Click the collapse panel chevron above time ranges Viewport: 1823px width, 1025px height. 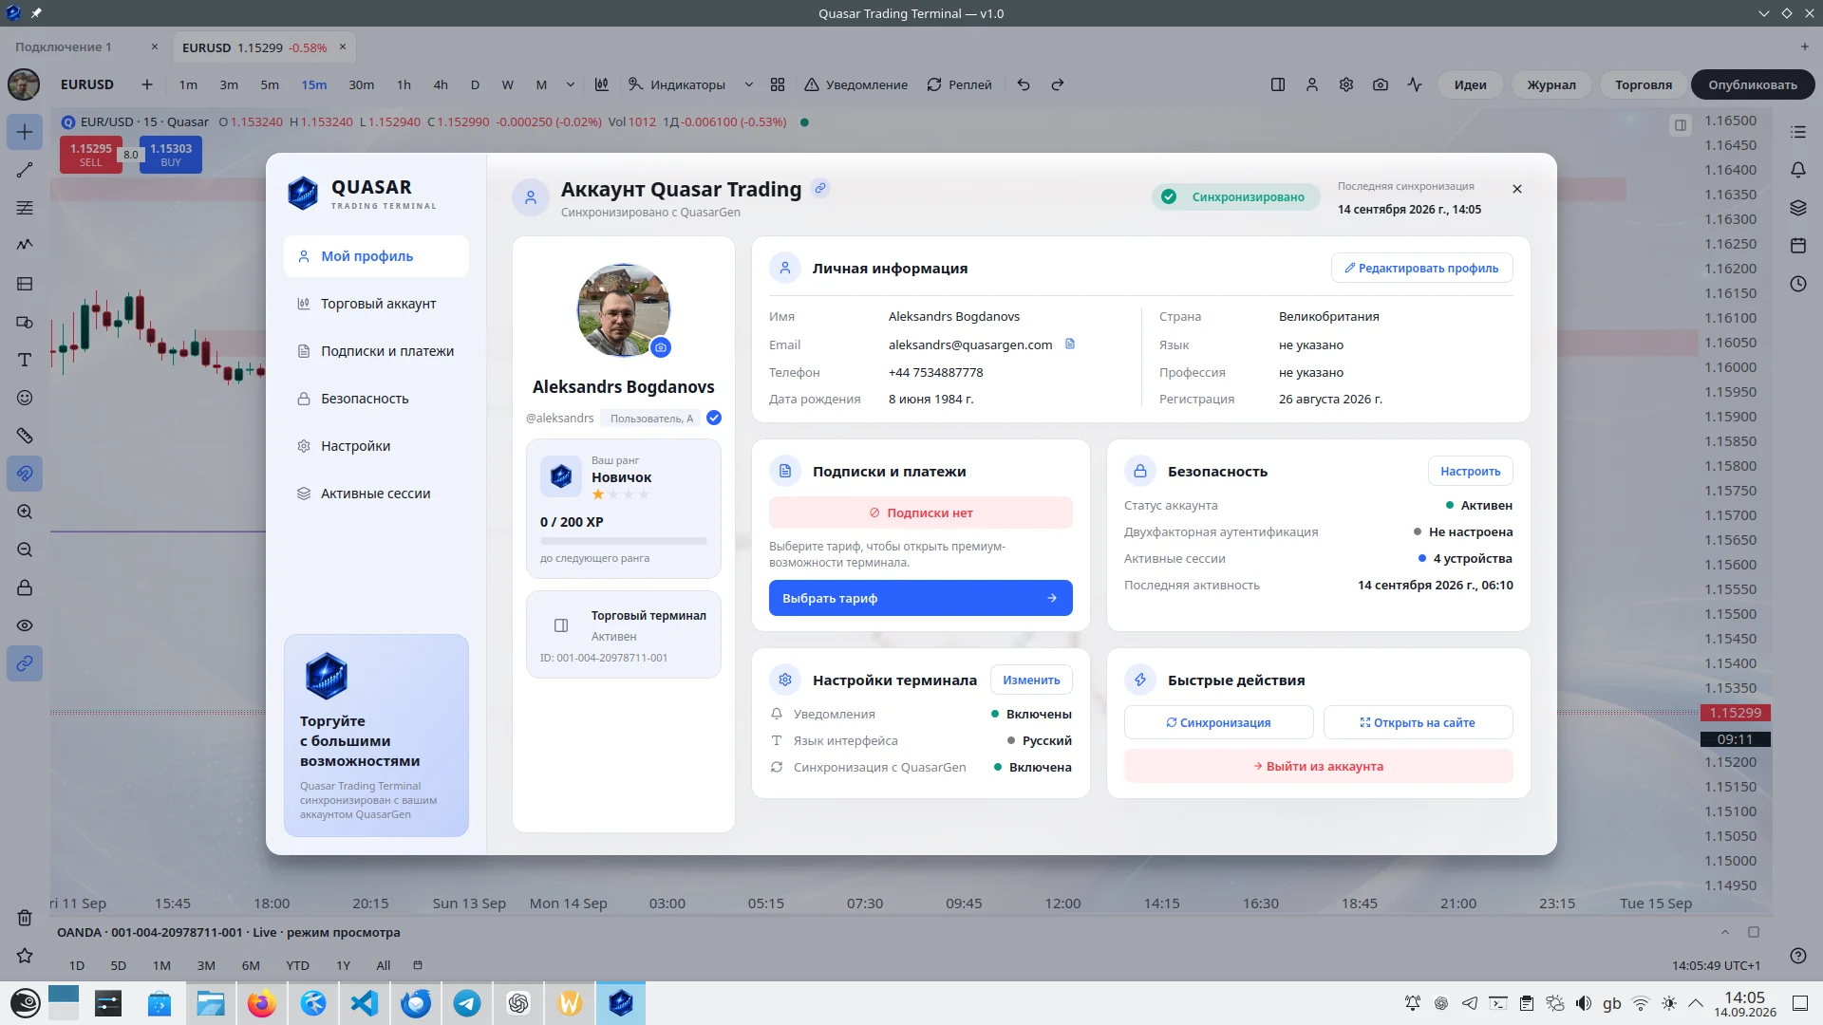(x=1725, y=932)
